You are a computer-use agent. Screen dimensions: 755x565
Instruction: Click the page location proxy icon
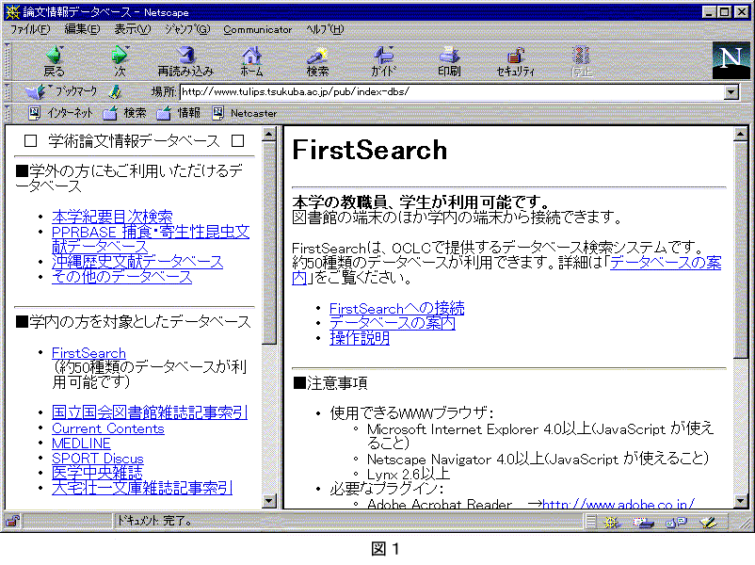(x=115, y=91)
